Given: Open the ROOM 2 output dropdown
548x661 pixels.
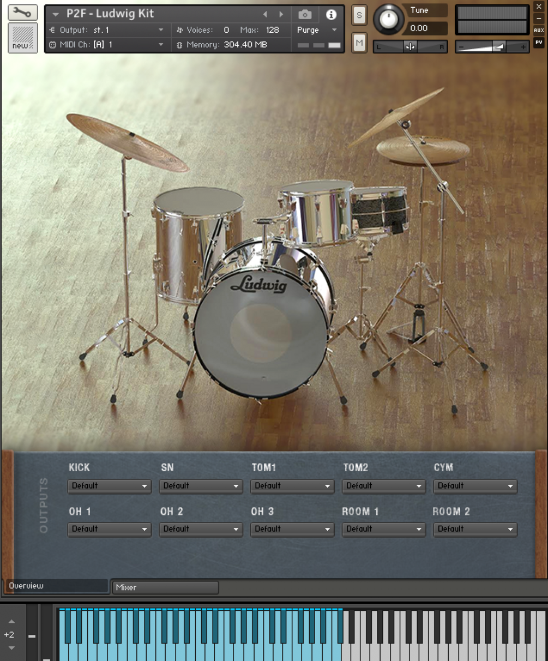Looking at the screenshot, I should point(475,529).
